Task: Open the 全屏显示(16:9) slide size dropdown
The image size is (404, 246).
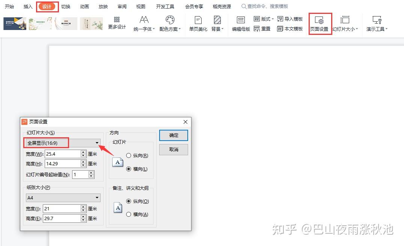Action: 97,143
